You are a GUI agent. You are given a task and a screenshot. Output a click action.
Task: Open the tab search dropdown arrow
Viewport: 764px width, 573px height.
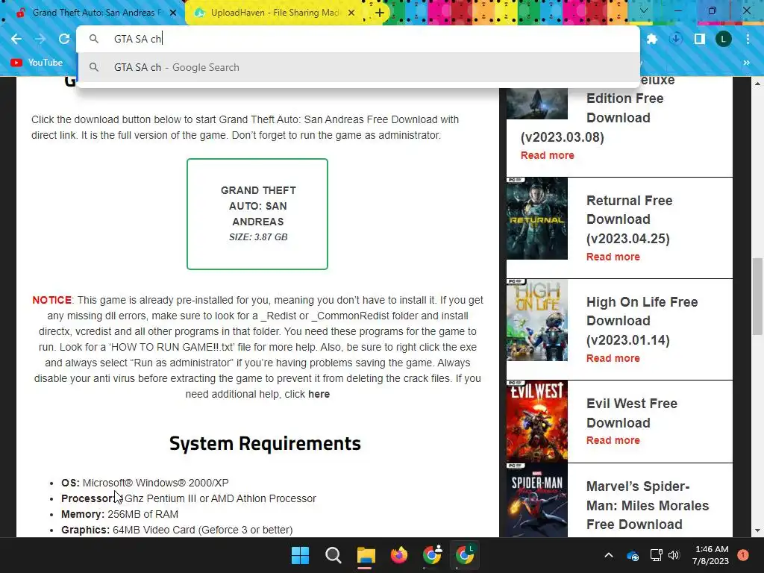click(644, 10)
